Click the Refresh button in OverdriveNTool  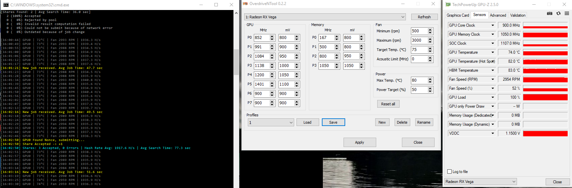(x=424, y=17)
